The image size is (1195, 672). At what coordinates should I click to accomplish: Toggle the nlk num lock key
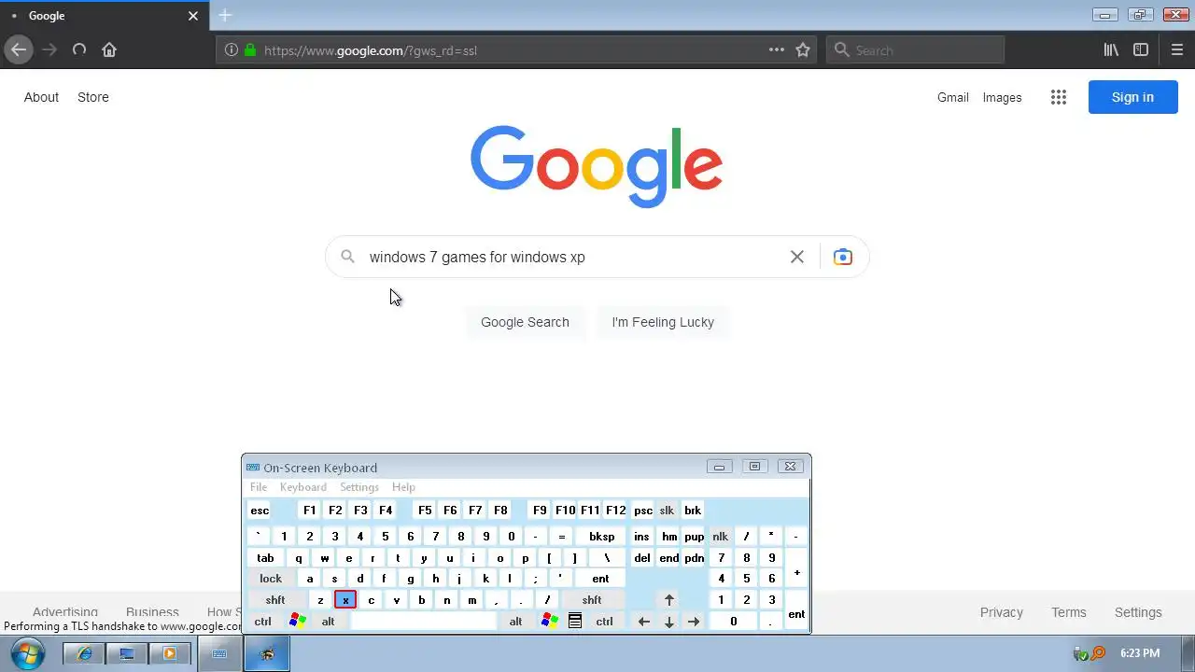[720, 537]
